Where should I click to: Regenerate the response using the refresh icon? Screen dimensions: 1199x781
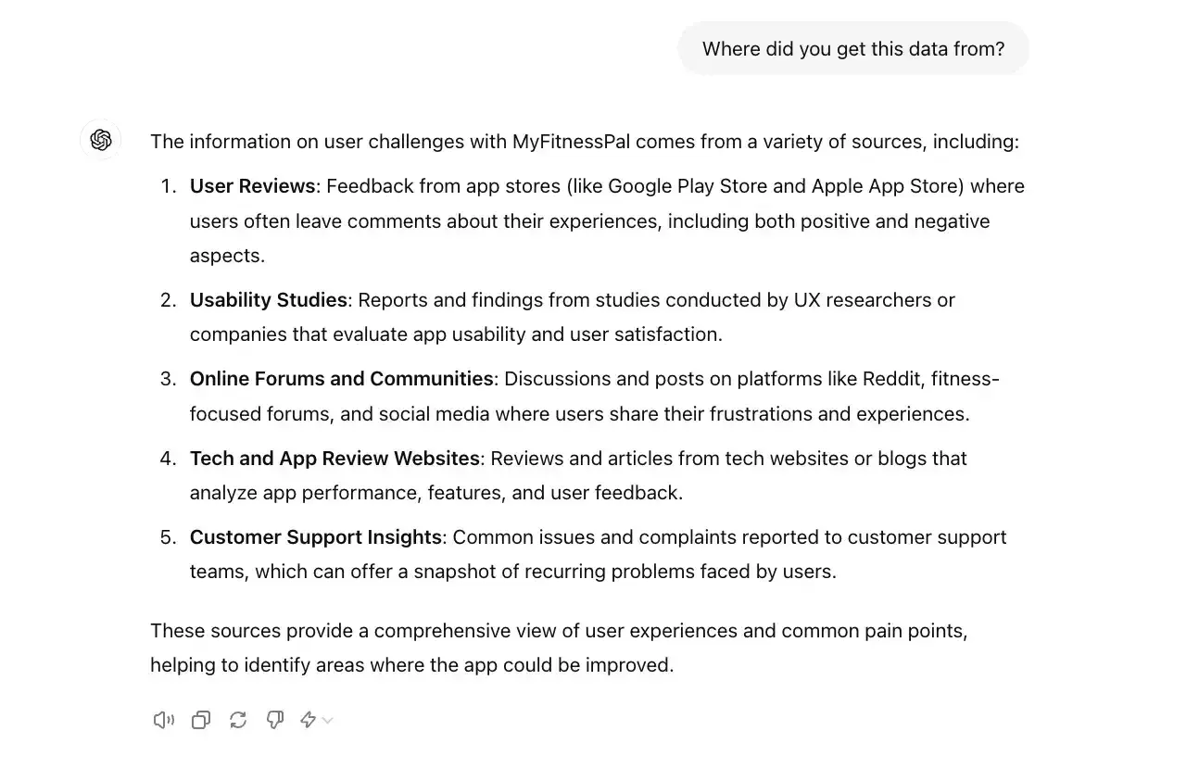(x=238, y=720)
